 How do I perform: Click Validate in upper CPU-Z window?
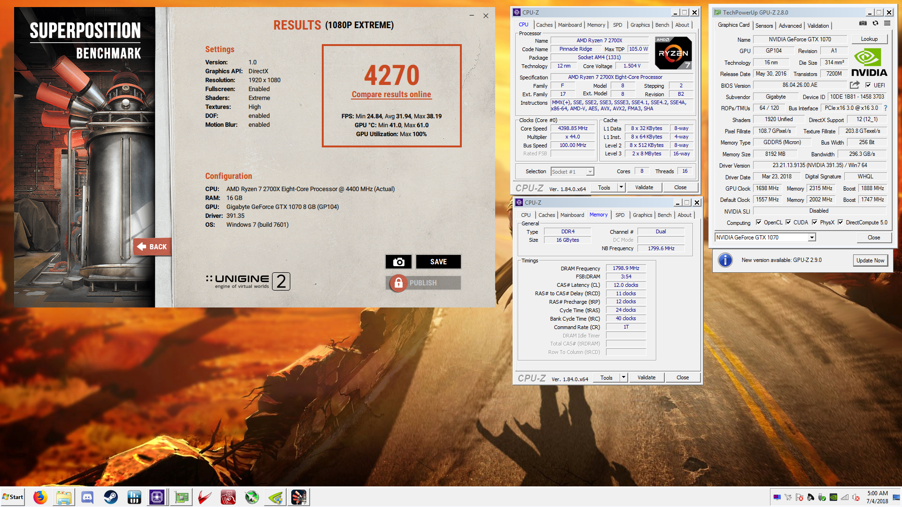point(644,187)
